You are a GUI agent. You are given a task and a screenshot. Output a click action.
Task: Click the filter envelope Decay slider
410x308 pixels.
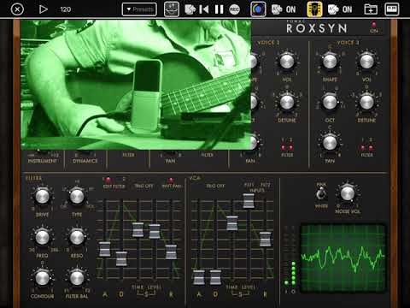point(121,258)
